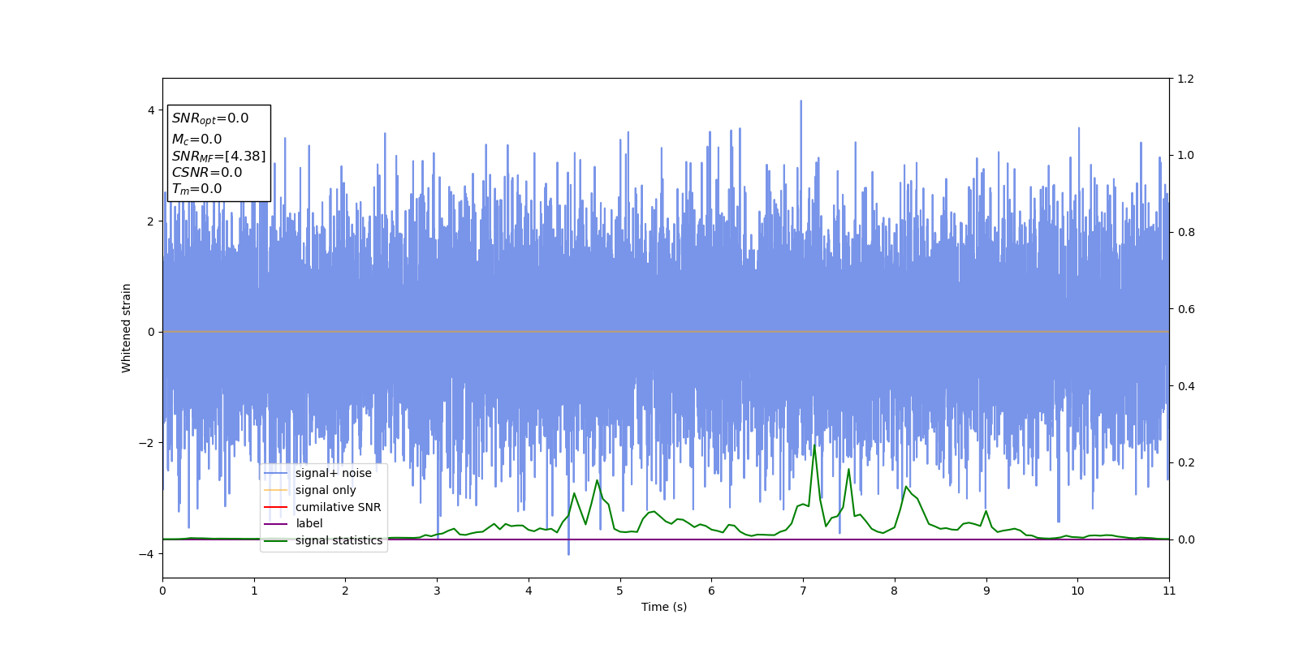The width and height of the screenshot is (1299, 649).
Task: Click the green peak just after 8 seconds
Action: pyautogui.click(x=906, y=488)
